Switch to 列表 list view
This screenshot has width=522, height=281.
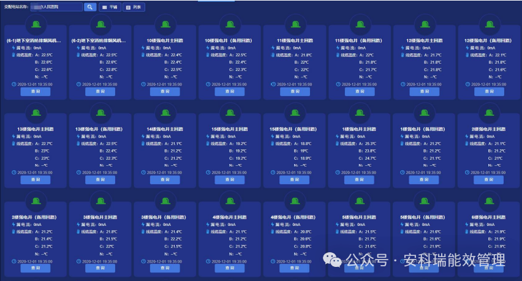pyautogui.click(x=134, y=7)
